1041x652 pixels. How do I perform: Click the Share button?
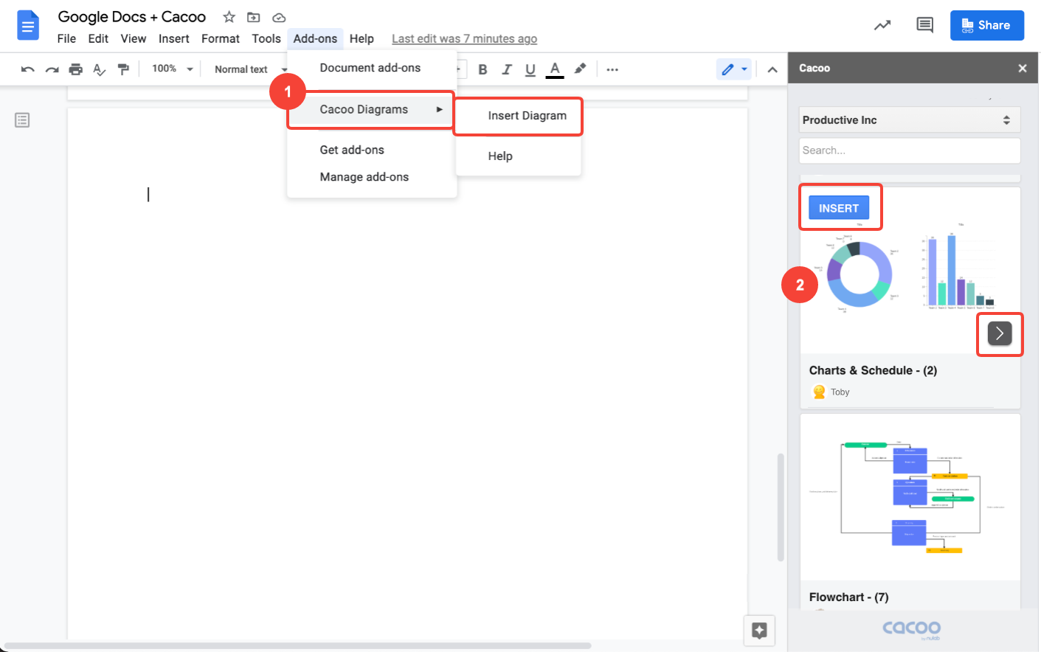(x=986, y=25)
